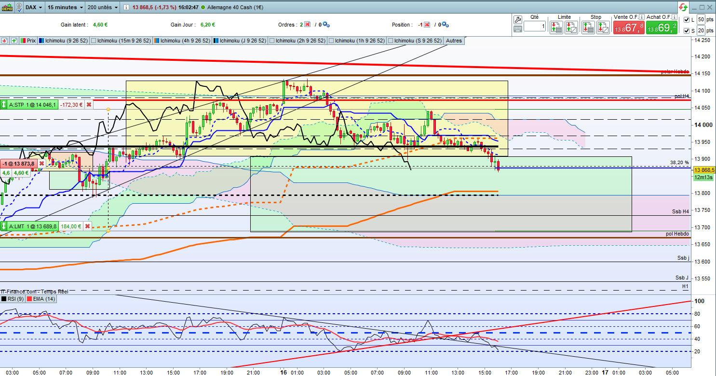The width and height of the screenshot is (716, 376).
Task: Open position settings gear icon
Action: [x=445, y=25]
